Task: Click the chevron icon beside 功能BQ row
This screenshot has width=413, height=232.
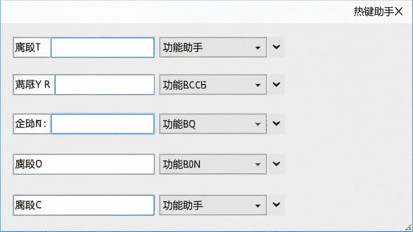Action: click(276, 124)
